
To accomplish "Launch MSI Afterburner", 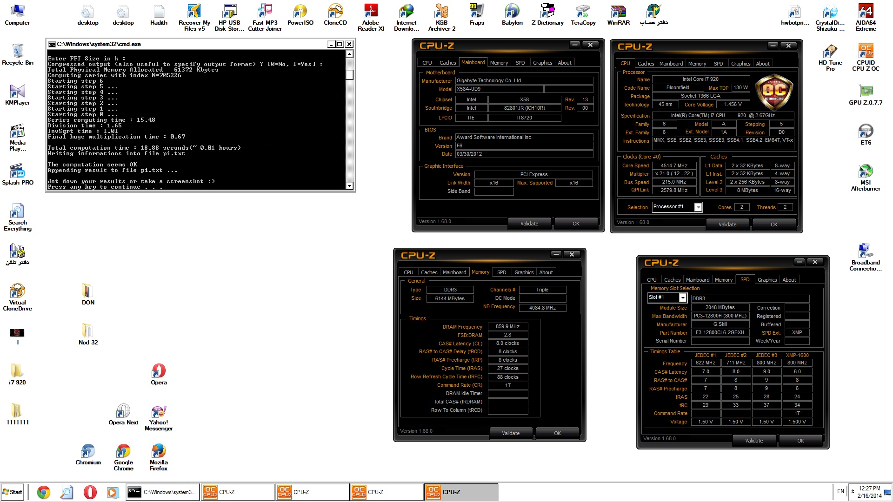I will tap(866, 178).
